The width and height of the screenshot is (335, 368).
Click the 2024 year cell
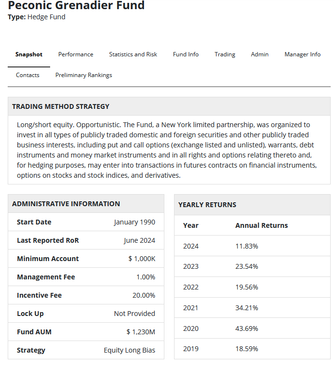(191, 246)
